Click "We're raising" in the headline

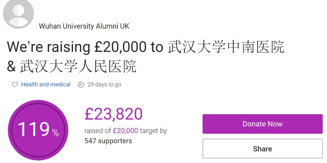[x=48, y=47]
